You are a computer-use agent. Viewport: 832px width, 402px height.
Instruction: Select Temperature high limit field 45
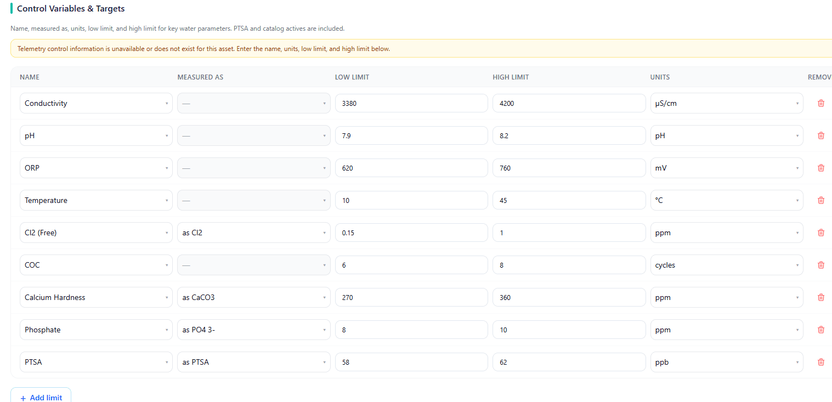coord(569,200)
